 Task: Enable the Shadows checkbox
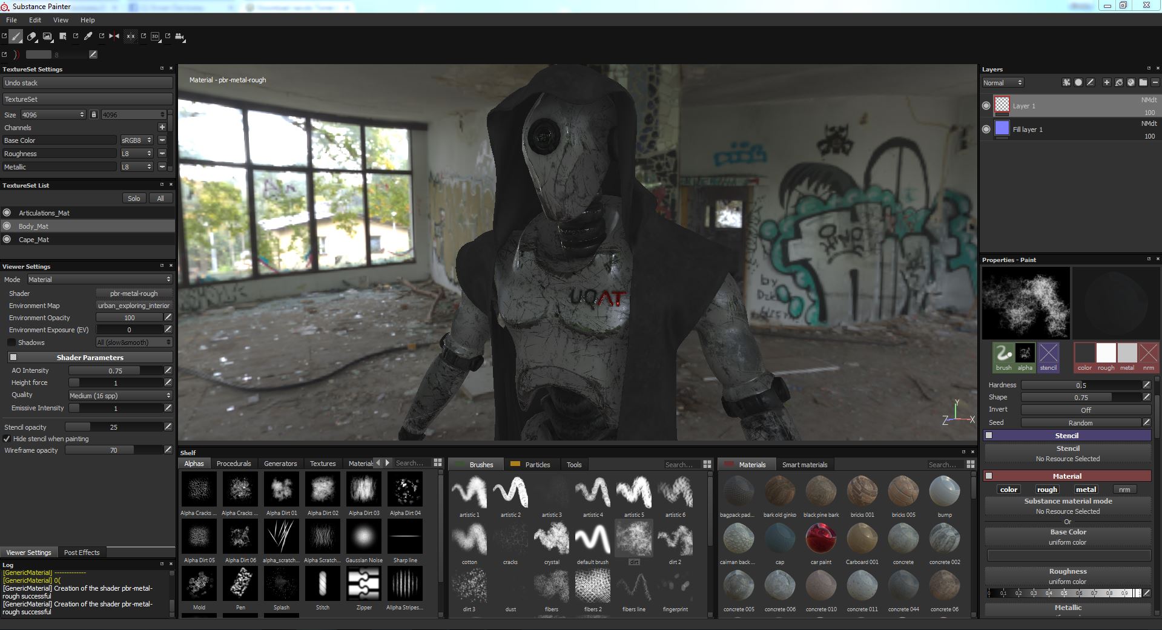(12, 343)
